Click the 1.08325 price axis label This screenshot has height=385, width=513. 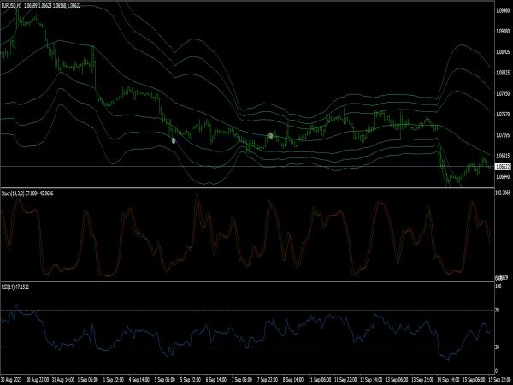[x=503, y=73]
